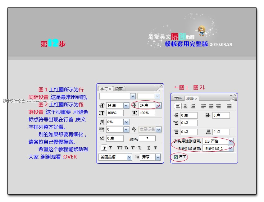
Task: Click the space after 0 点 field
Action: pos(221,132)
